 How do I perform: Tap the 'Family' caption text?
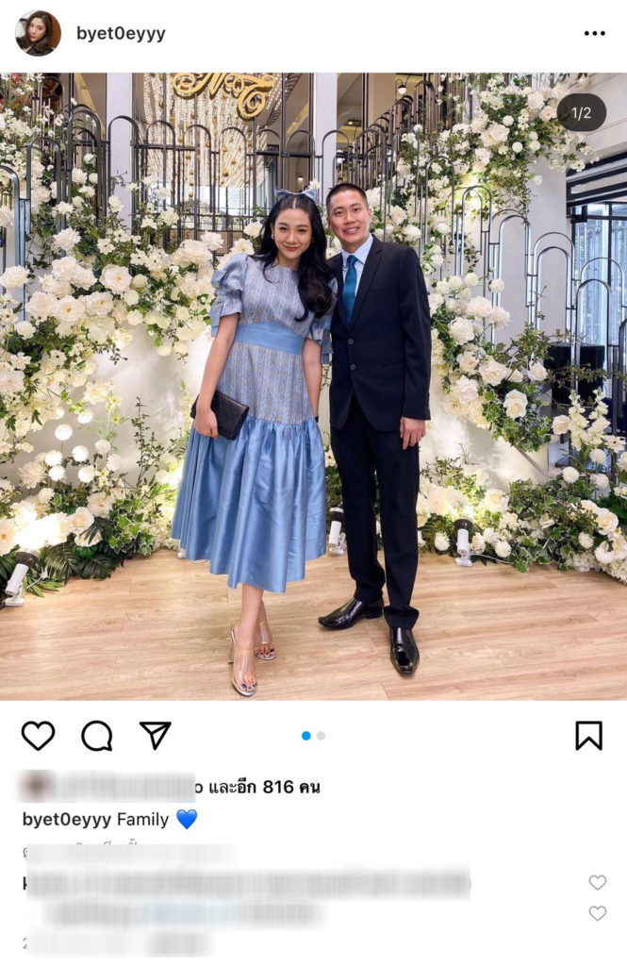tap(142, 820)
